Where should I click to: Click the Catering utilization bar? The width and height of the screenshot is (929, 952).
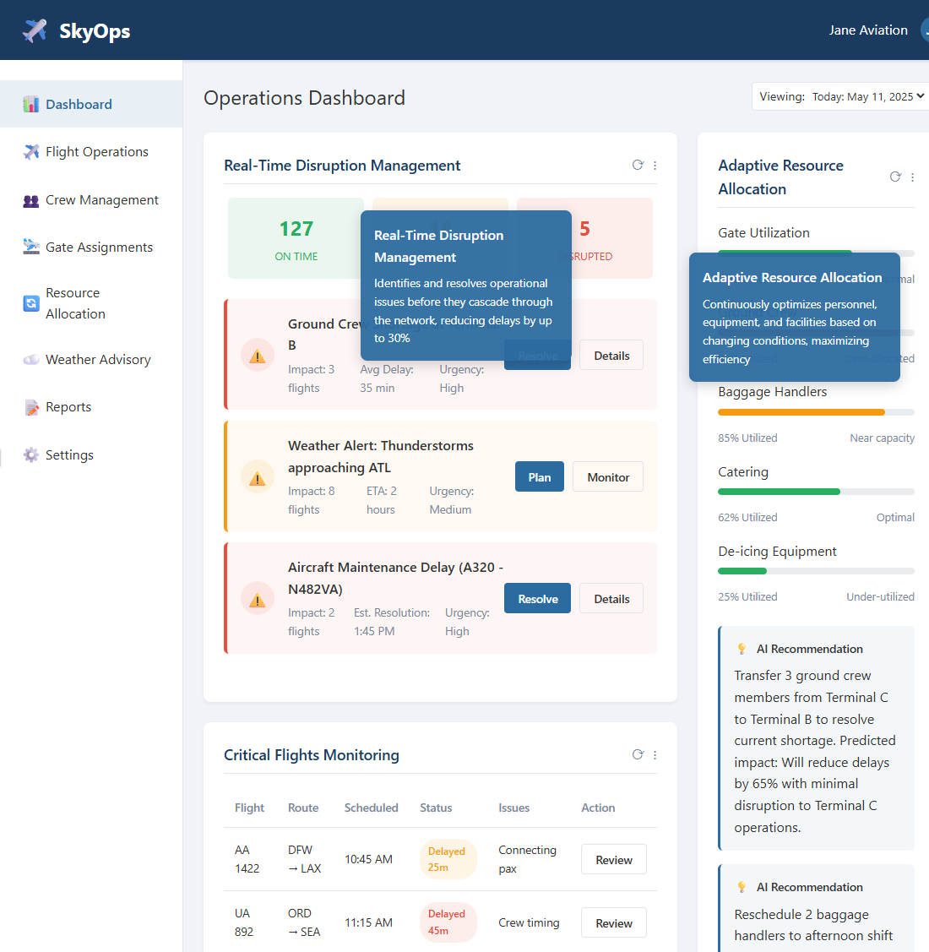coord(816,492)
